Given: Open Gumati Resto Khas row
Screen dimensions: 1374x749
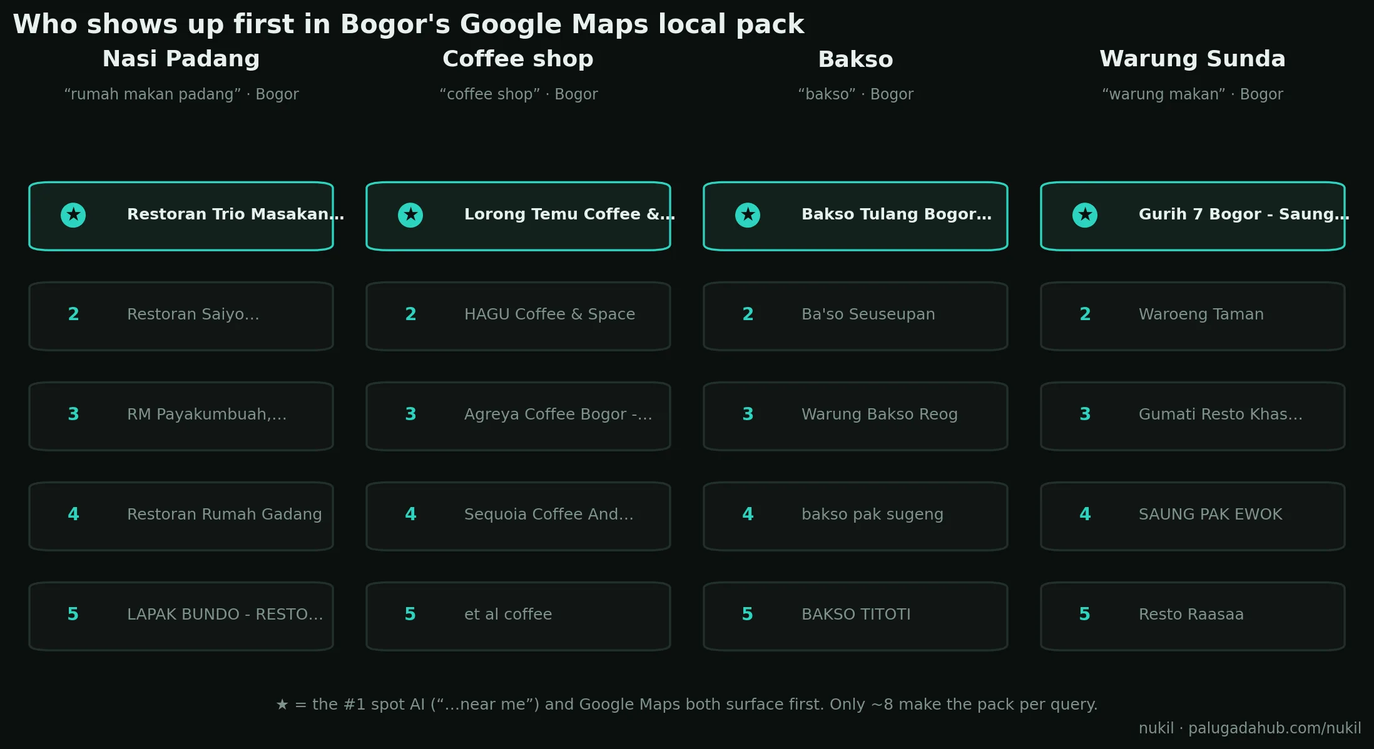Looking at the screenshot, I should click(x=1193, y=416).
